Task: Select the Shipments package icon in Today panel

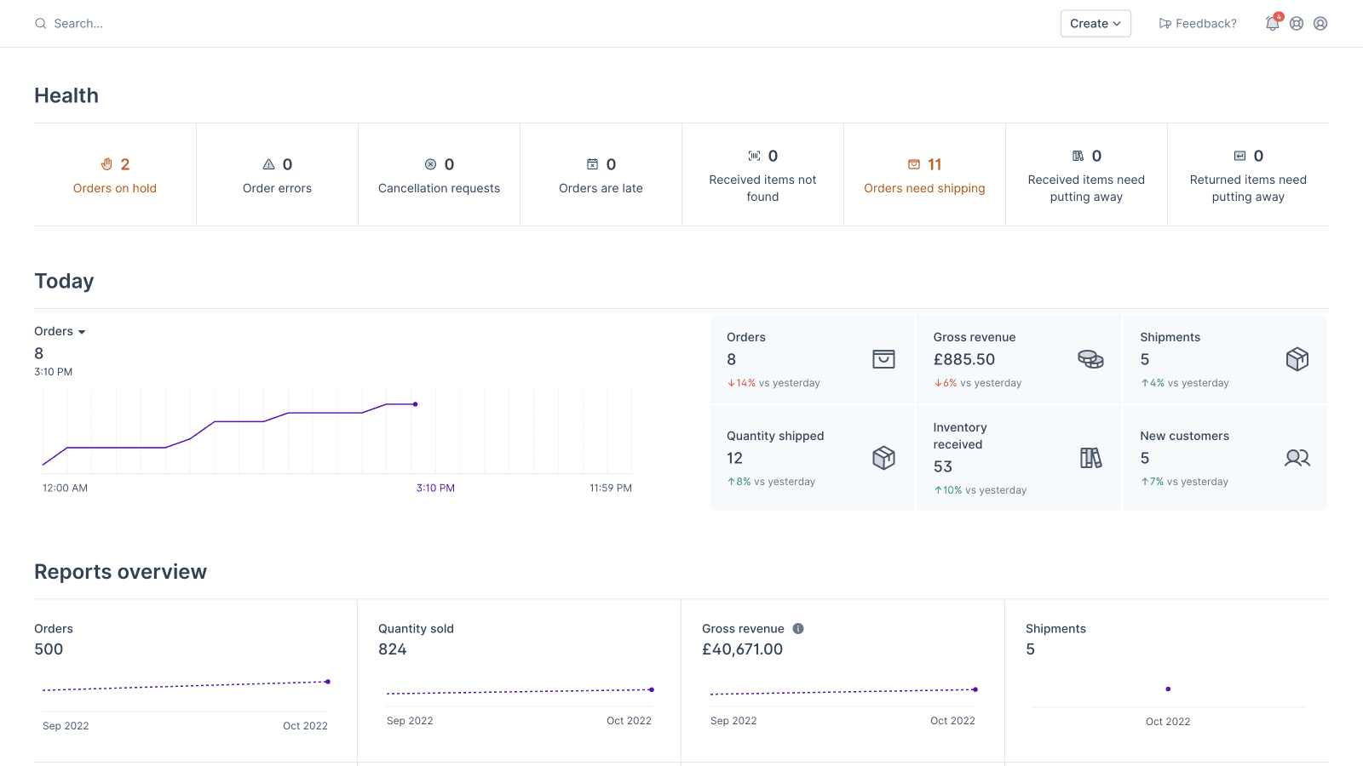Action: [x=1297, y=359]
